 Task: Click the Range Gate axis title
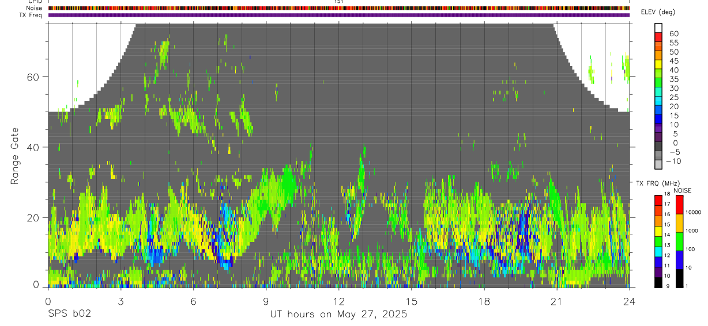coord(15,157)
